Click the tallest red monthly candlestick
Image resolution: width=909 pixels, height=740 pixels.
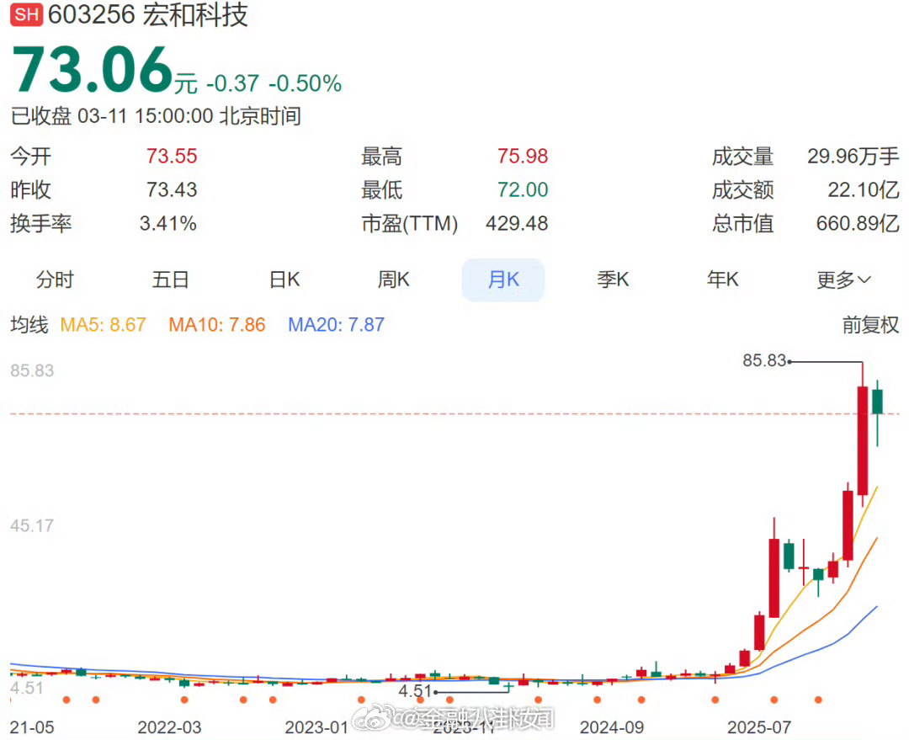(x=863, y=441)
